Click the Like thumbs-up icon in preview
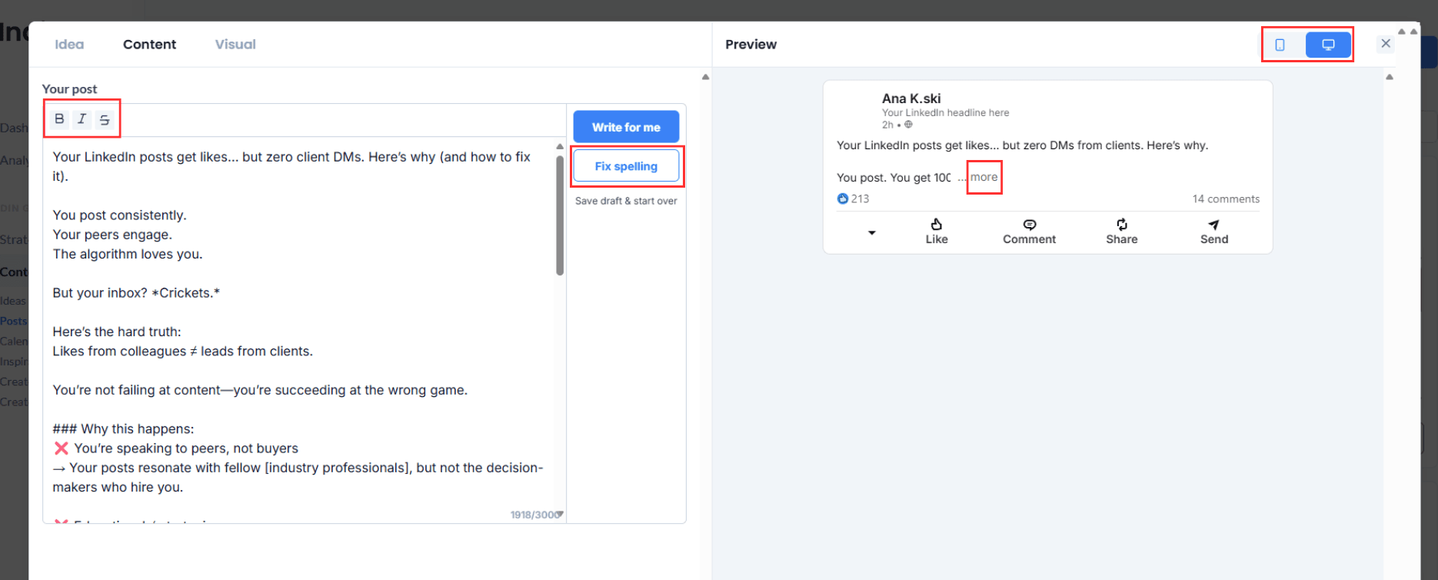Image resolution: width=1438 pixels, height=580 pixels. coord(936,225)
